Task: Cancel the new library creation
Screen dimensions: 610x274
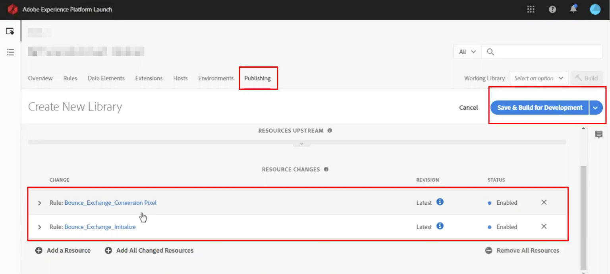Action: click(x=469, y=108)
